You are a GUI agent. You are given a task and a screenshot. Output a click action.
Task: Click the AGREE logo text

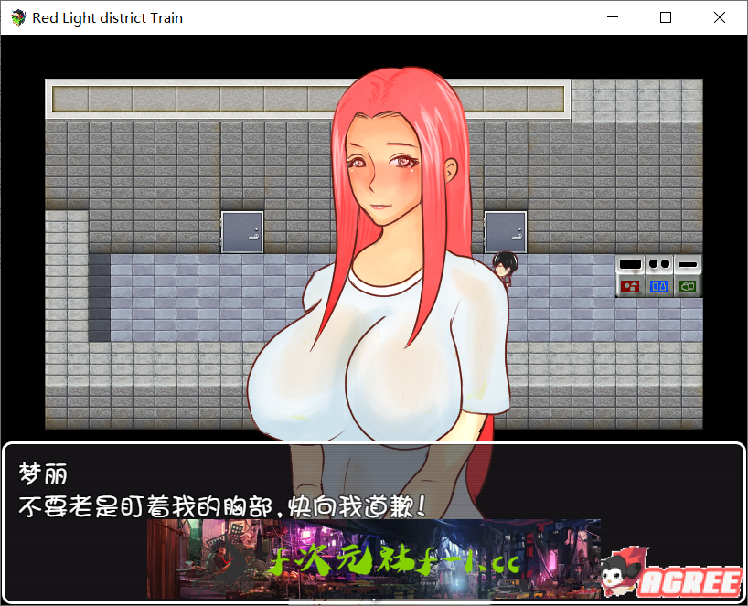point(692,581)
